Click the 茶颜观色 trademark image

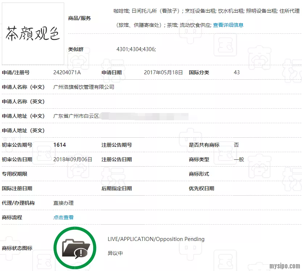pyautogui.click(x=33, y=34)
